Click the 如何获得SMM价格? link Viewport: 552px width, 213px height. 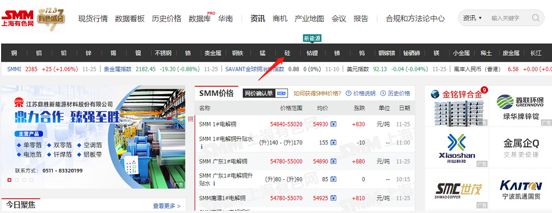click(x=317, y=93)
